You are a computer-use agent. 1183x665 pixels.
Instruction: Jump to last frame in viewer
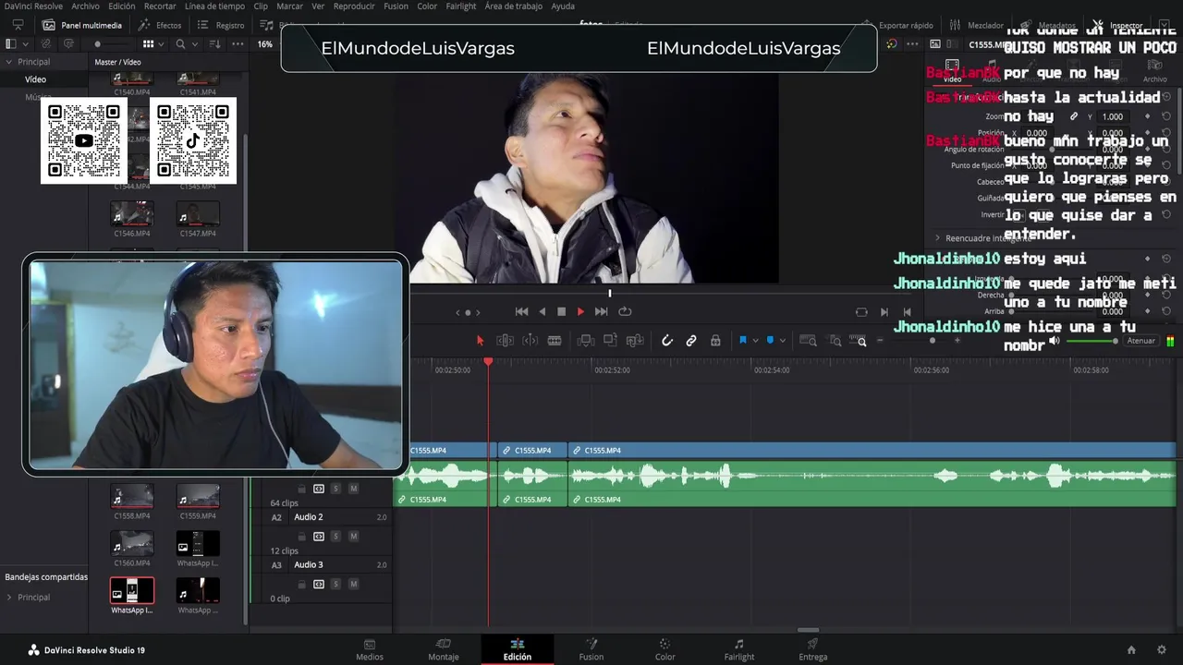pos(601,312)
